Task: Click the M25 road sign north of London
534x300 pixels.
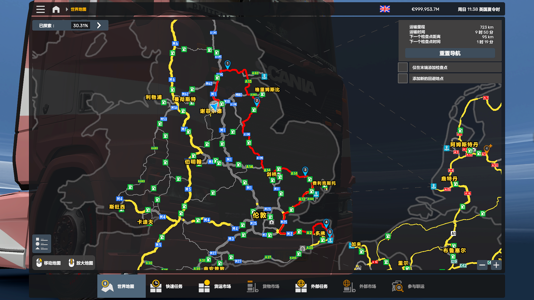Action: [268, 209]
